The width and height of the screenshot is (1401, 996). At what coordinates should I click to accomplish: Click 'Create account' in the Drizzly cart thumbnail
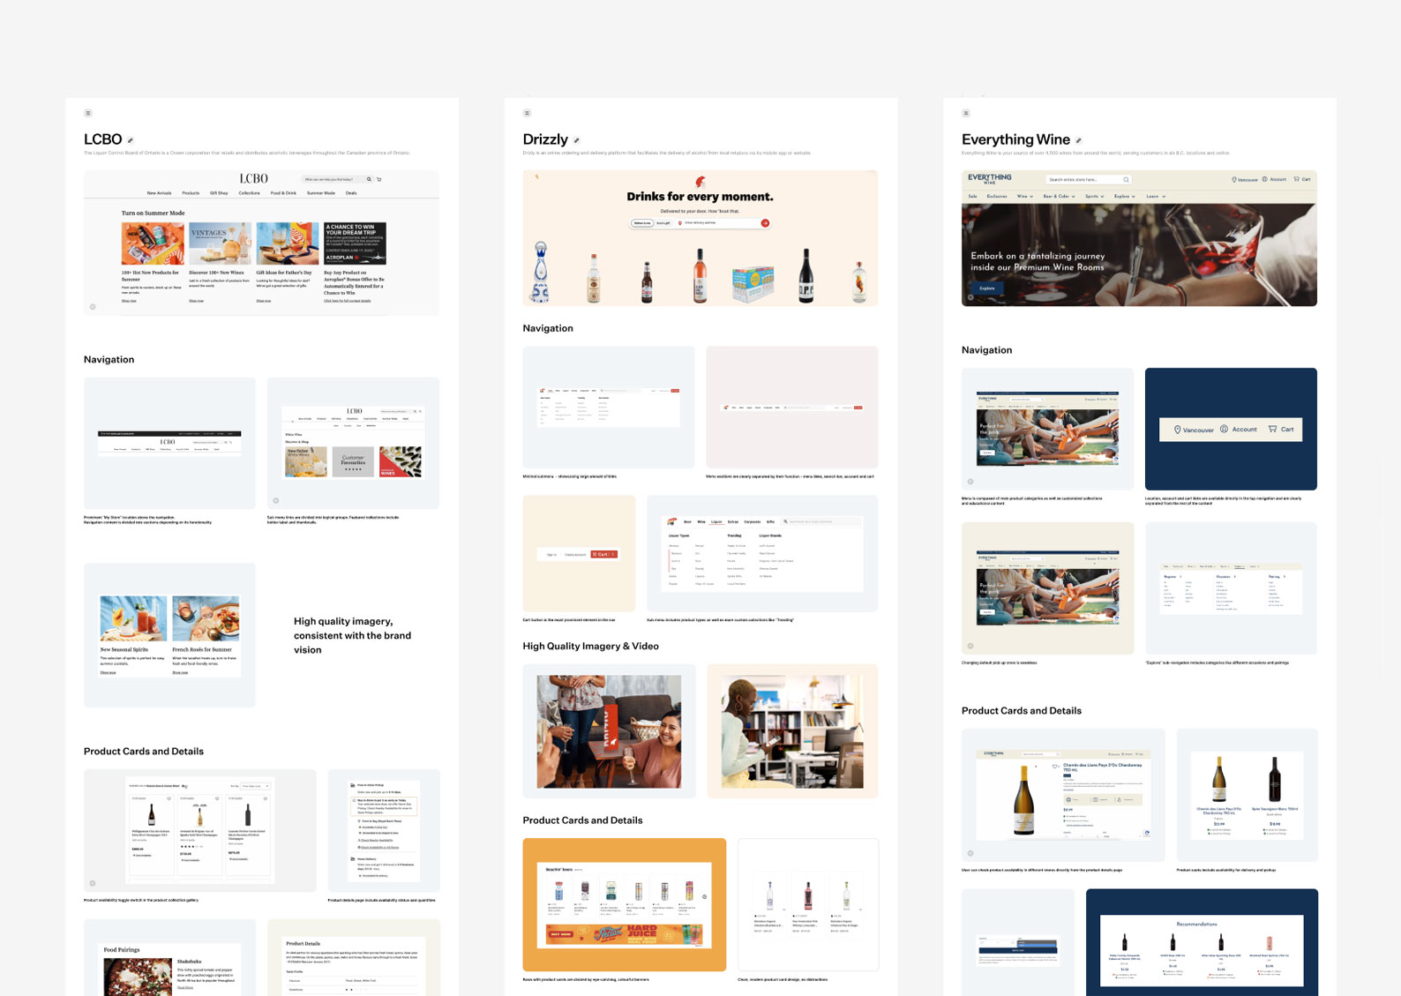point(575,554)
